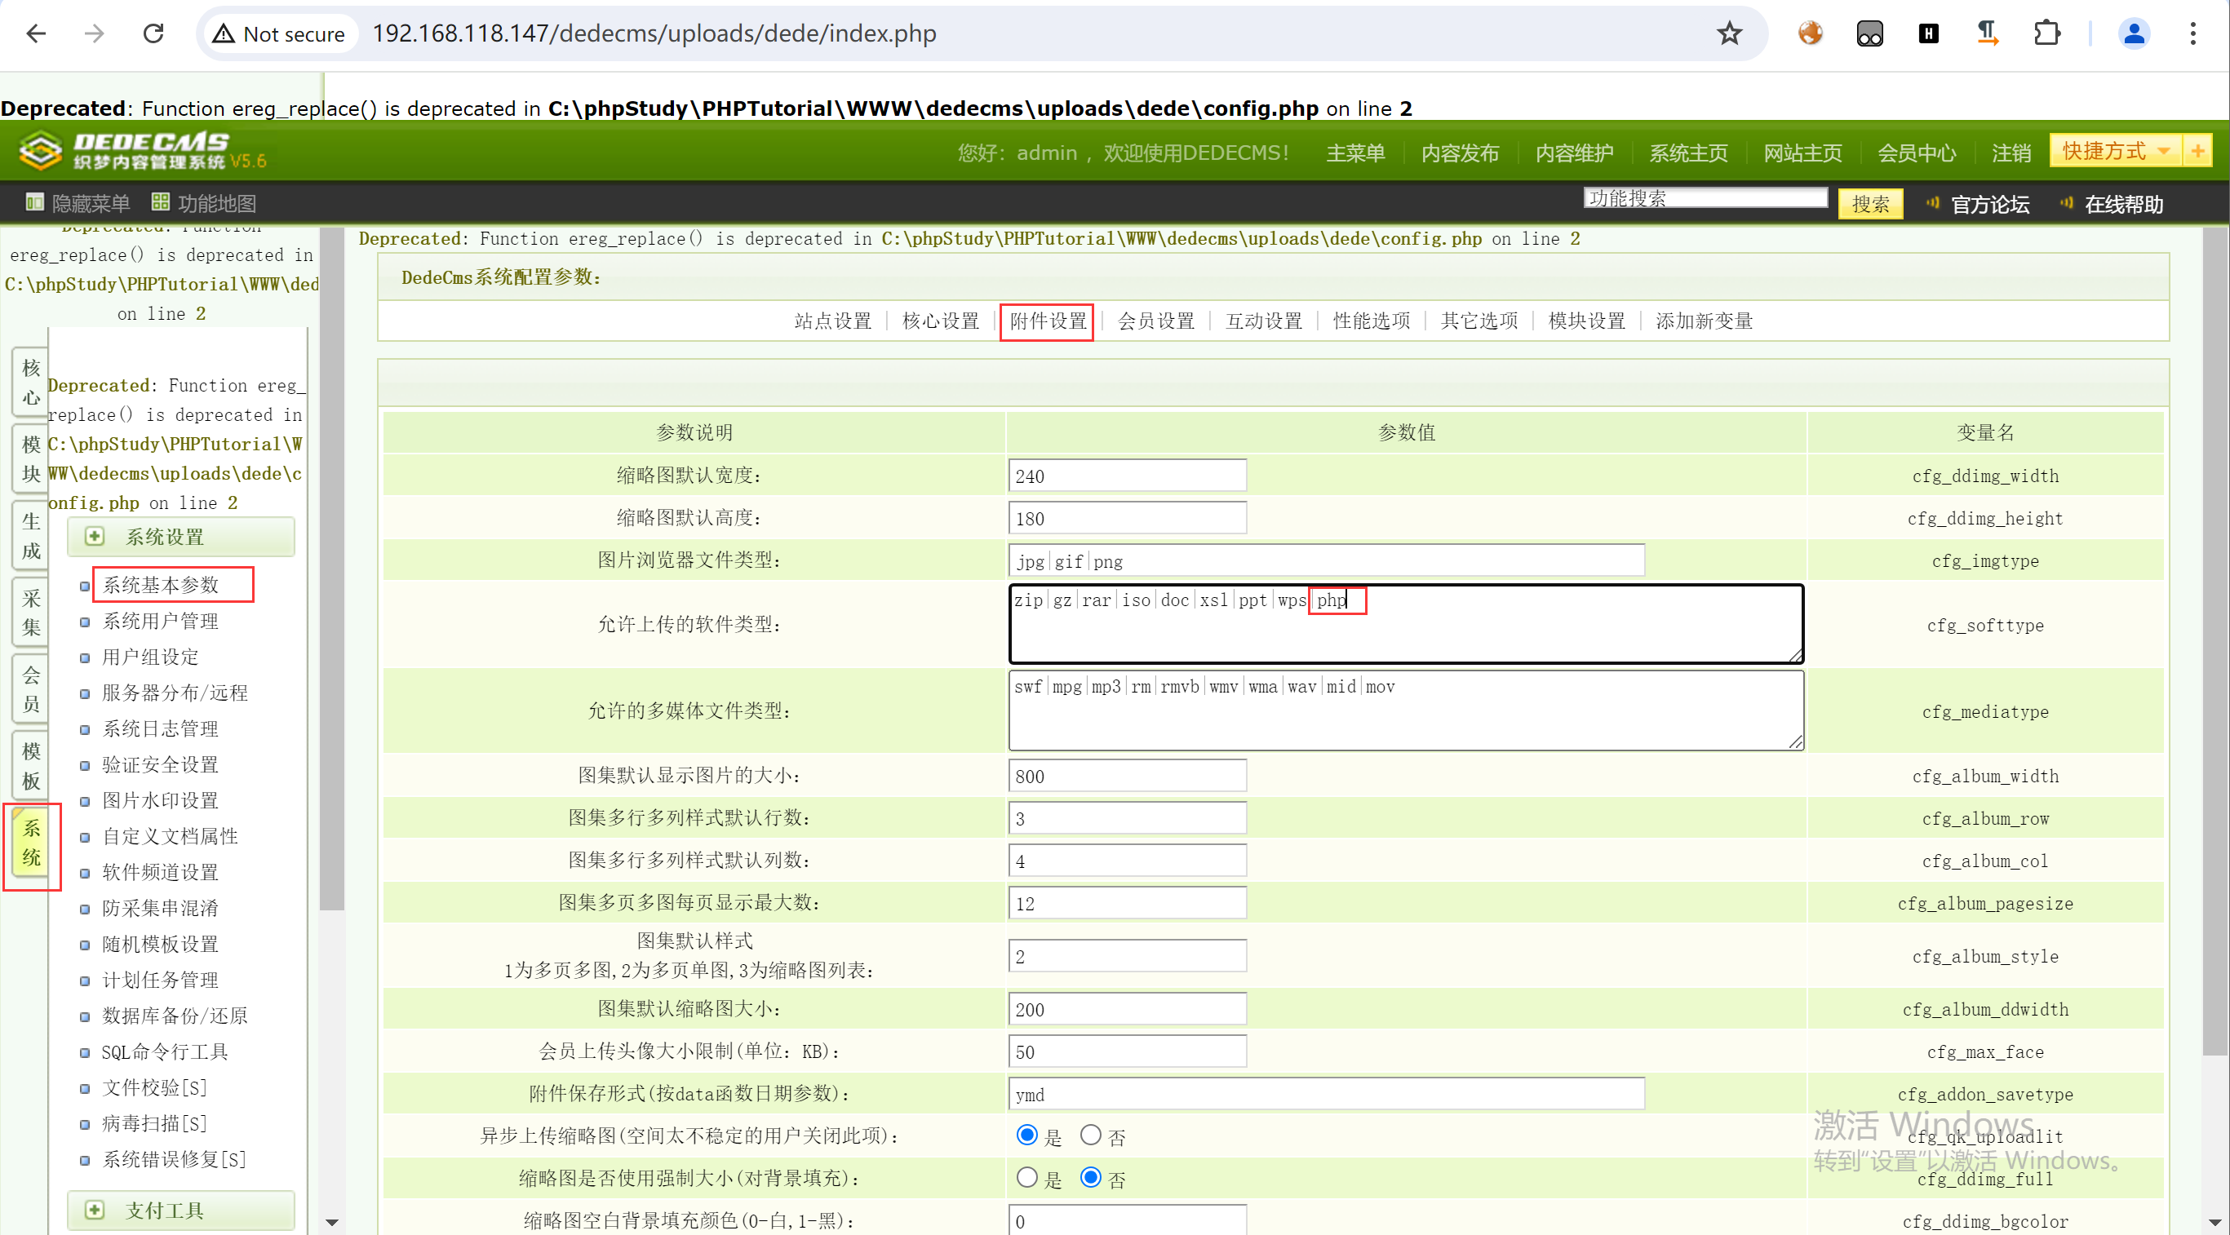2230x1235 pixels.
Task: Go back in browser history
Action: coord(35,33)
